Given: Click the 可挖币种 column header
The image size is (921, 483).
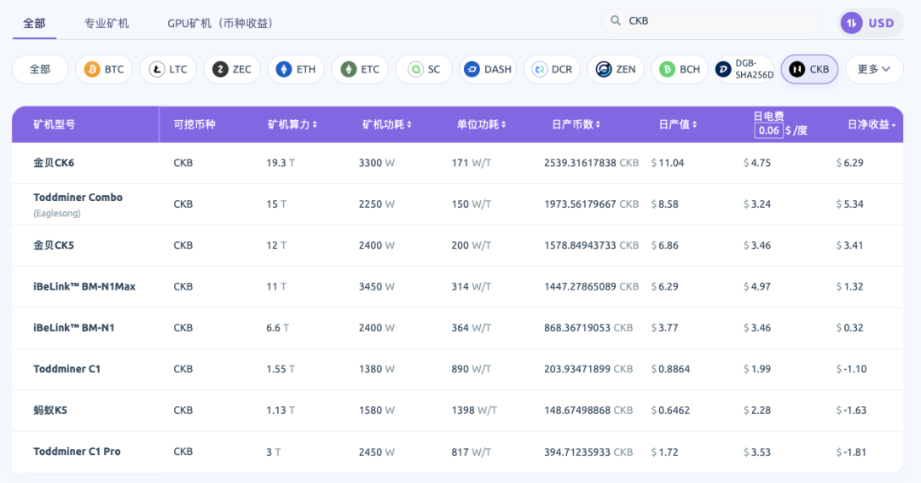Looking at the screenshot, I should point(194,124).
